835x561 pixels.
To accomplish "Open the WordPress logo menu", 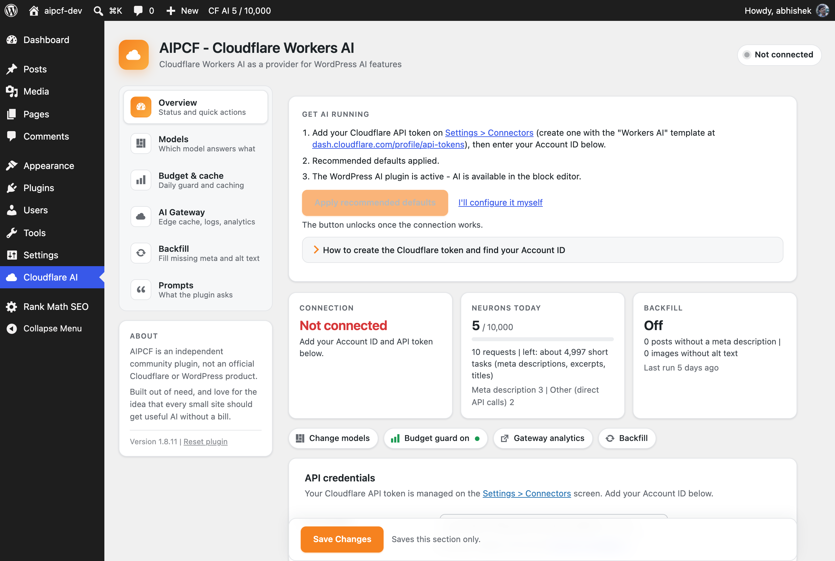I will [11, 10].
